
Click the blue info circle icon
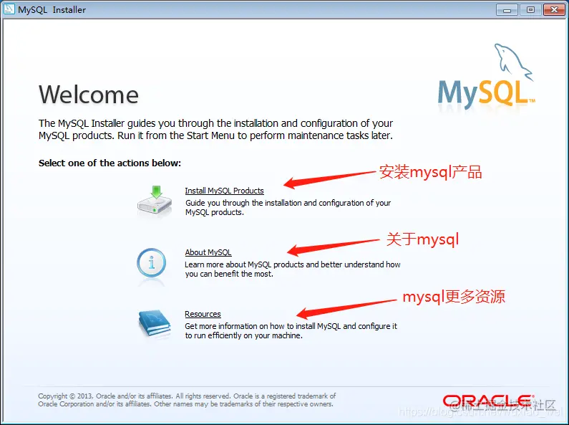(x=151, y=262)
